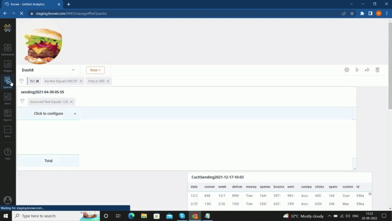The image size is (392, 221).
Task: Click the 'bounced' column header in the table
Action: tap(278, 187)
